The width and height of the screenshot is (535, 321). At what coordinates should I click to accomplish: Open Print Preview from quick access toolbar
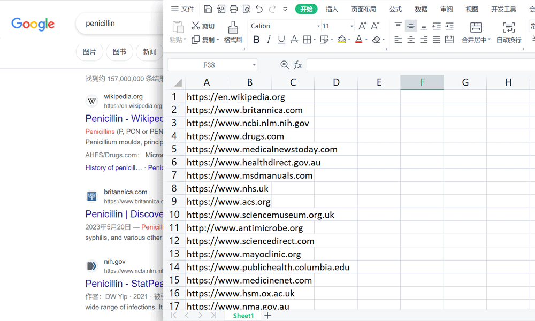246,9
